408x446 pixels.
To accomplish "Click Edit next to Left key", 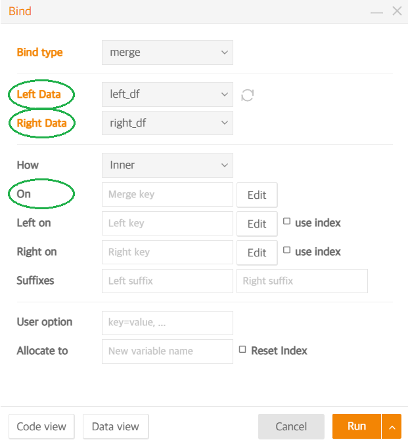I will (257, 224).
